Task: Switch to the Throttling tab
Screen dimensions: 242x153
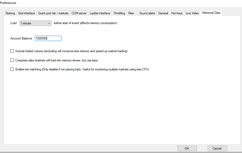Action: point(119,13)
